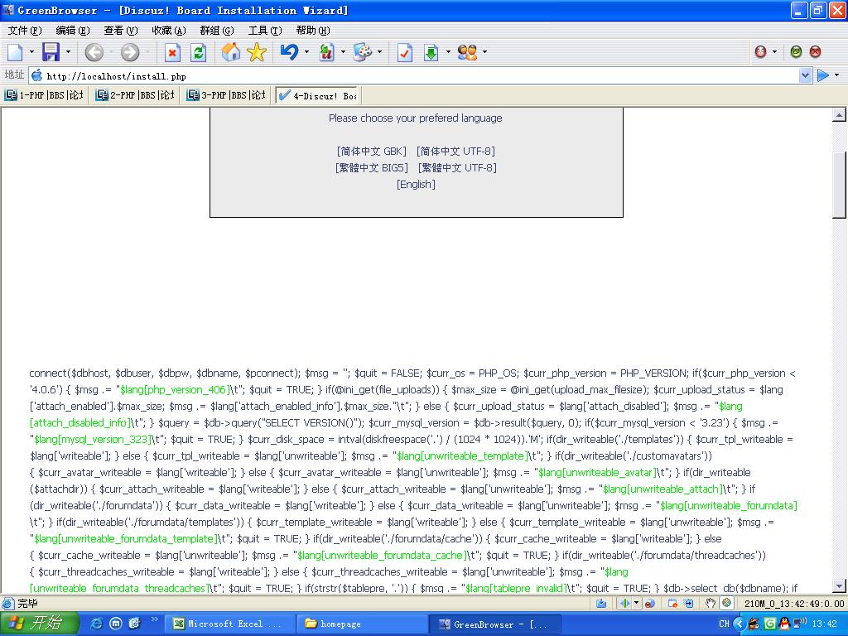Choose the [繁體中文 UTF-8] language link
This screenshot has width=848, height=636.
click(457, 167)
